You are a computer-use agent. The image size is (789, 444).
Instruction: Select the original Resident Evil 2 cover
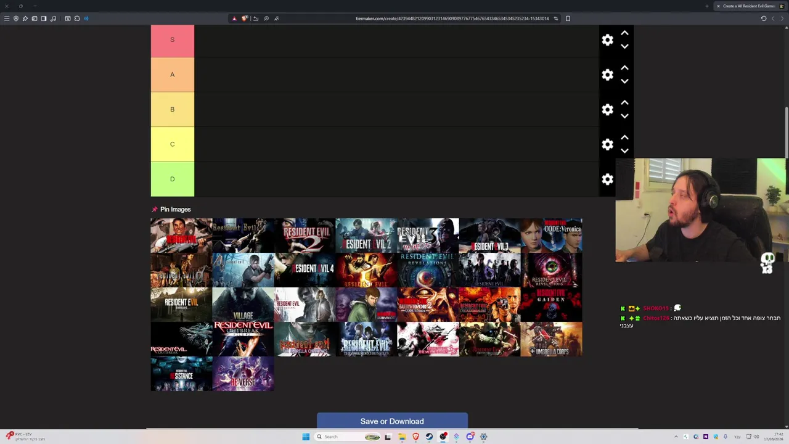tap(305, 236)
